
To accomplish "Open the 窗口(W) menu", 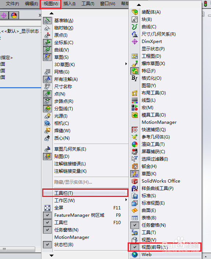I will [108, 4].
